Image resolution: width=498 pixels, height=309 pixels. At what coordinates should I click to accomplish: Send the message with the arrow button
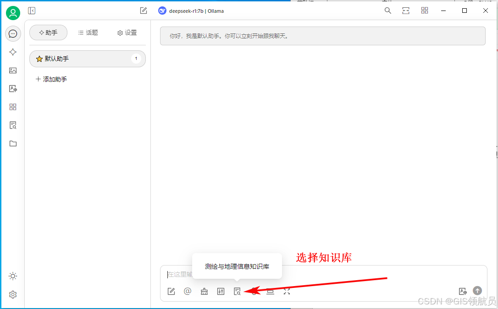[477, 290]
